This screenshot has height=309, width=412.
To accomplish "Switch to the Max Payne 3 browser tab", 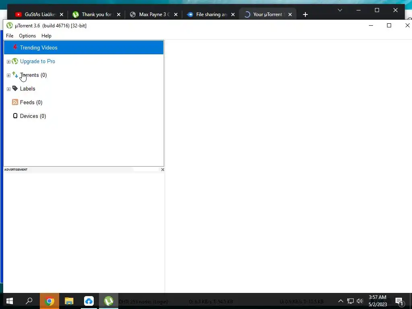I will pyautogui.click(x=154, y=14).
